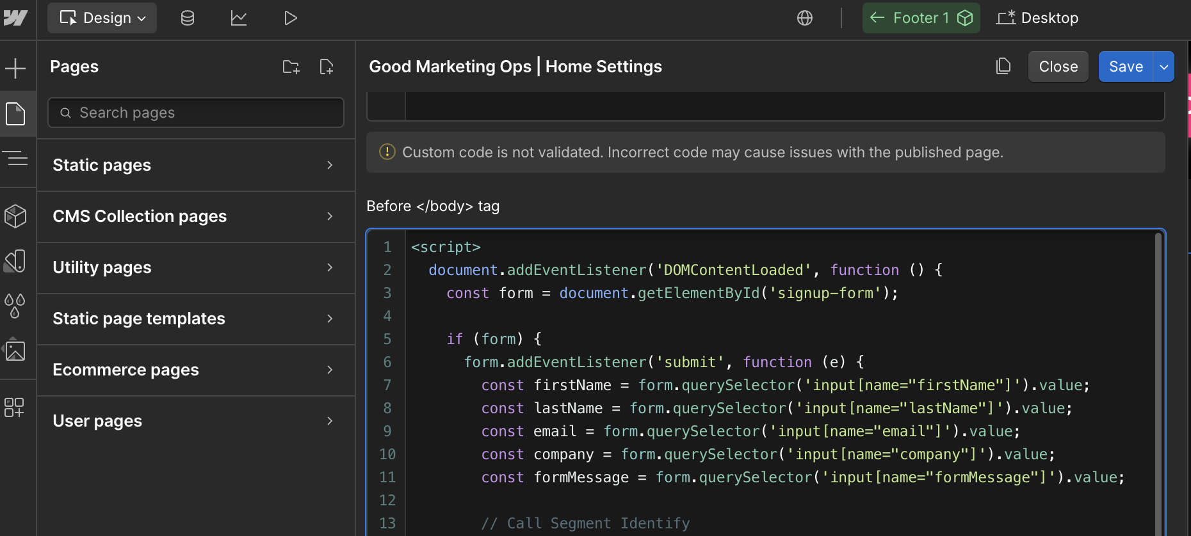The image size is (1191, 536).
Task: Expand the User pages section
Action: point(196,421)
